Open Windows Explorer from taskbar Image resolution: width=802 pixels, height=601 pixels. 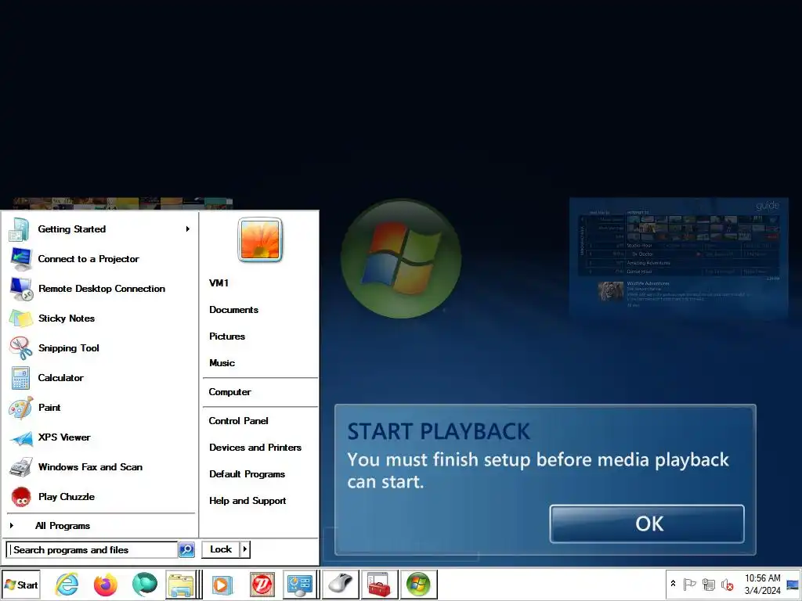click(181, 585)
